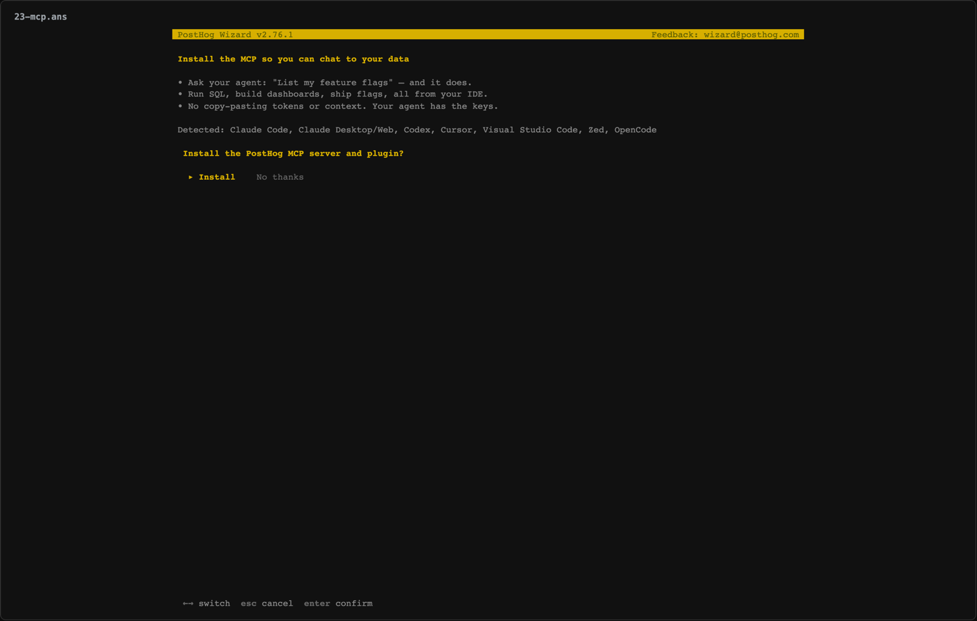Viewport: 977px width, 621px height.
Task: Click the bullet No copy-pasting tokens
Action: (x=338, y=106)
